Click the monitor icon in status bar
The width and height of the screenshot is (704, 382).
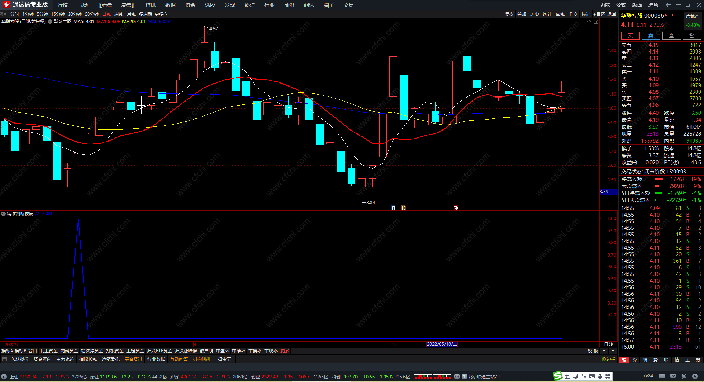(673, 376)
